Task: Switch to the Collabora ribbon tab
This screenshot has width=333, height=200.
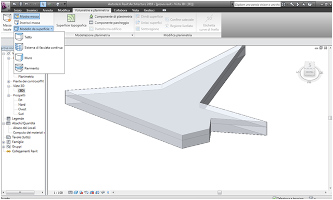Action: coord(120,10)
